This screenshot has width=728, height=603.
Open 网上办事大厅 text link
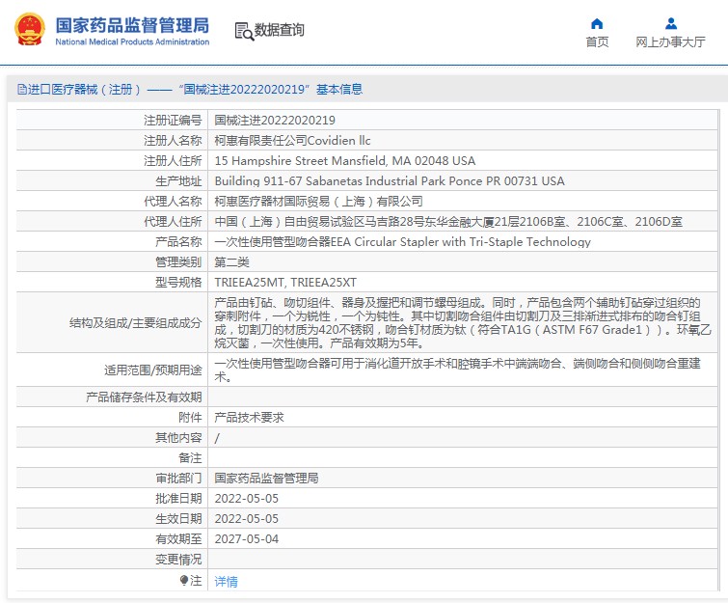(x=670, y=42)
